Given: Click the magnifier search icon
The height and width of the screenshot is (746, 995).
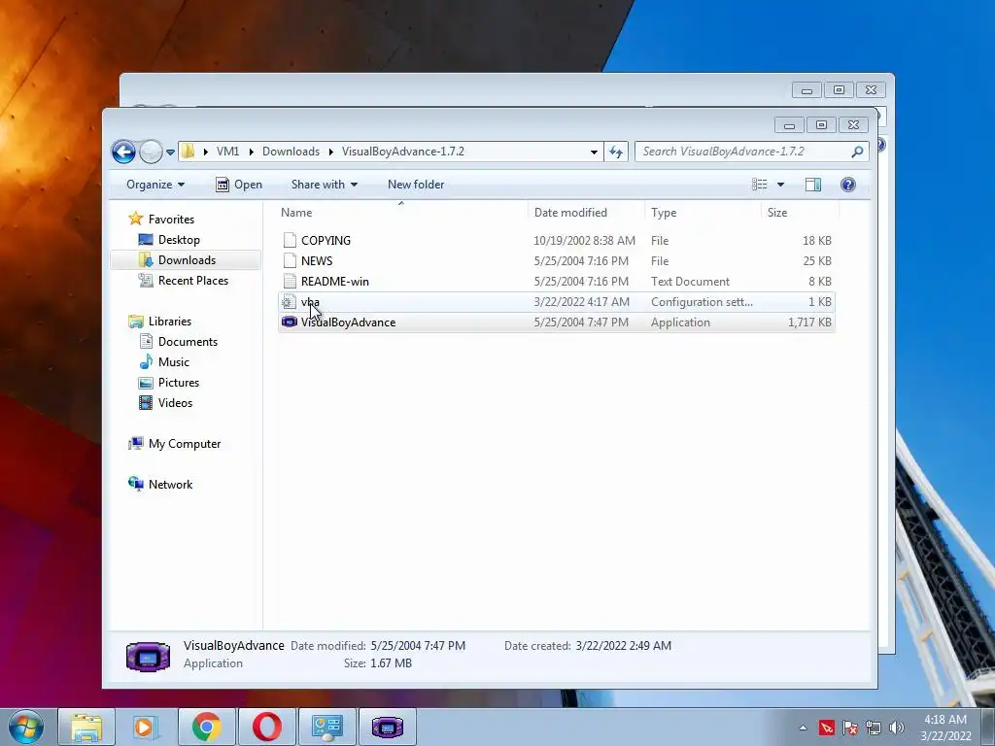Looking at the screenshot, I should (857, 152).
